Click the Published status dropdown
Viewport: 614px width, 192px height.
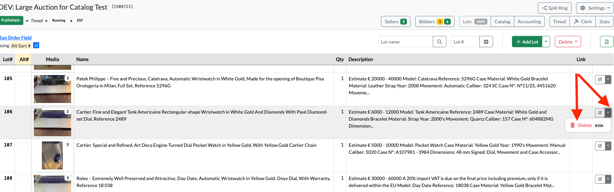point(11,20)
